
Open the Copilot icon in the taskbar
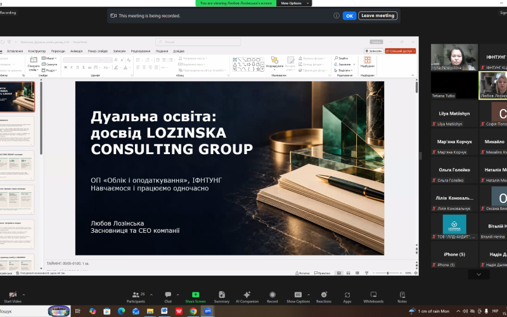[x=93, y=311]
